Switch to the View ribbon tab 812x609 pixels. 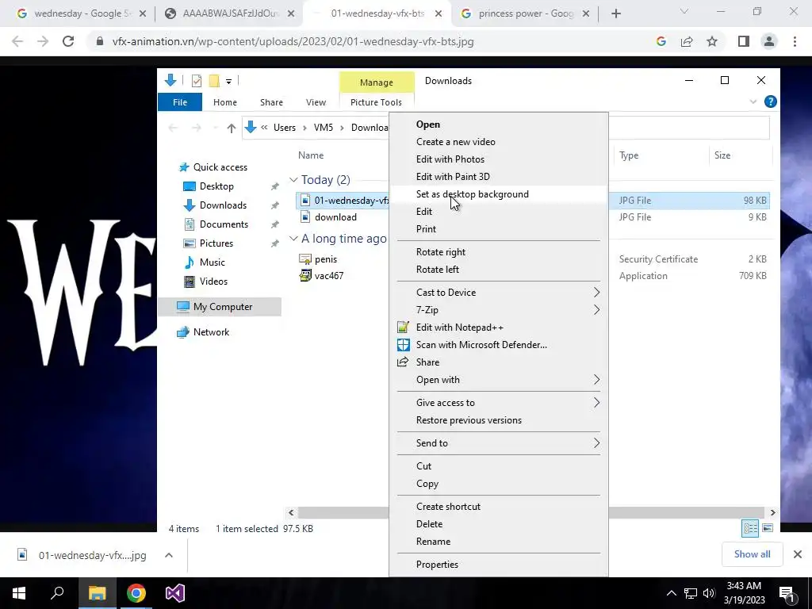(316, 102)
